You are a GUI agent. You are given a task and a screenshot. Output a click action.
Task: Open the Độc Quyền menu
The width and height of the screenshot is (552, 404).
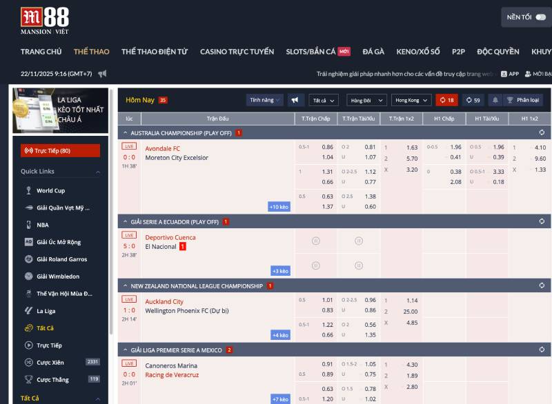[x=497, y=52]
